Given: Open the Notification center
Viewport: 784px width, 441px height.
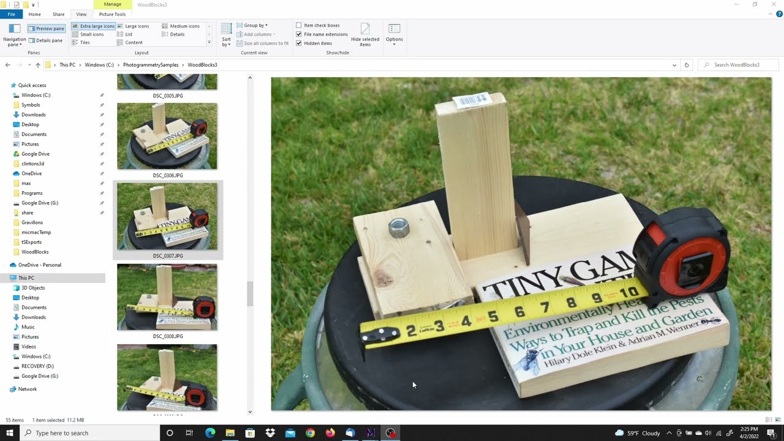Looking at the screenshot, I should pyautogui.click(x=771, y=433).
